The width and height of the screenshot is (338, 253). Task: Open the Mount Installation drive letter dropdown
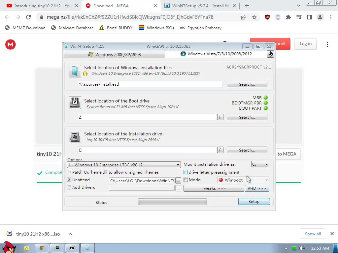click(x=260, y=164)
